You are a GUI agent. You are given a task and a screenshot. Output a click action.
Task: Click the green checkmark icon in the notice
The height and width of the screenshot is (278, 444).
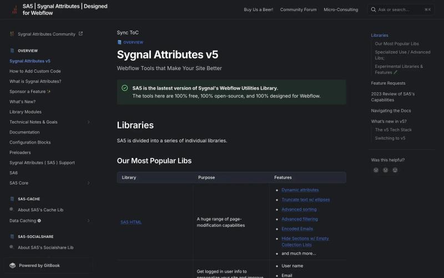(124, 88)
